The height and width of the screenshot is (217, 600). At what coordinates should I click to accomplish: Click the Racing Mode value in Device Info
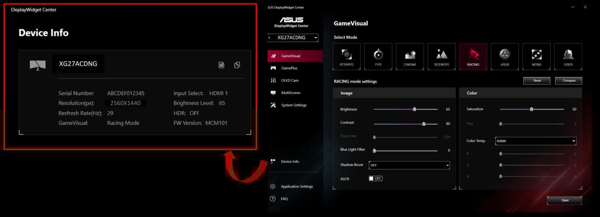[x=123, y=123]
